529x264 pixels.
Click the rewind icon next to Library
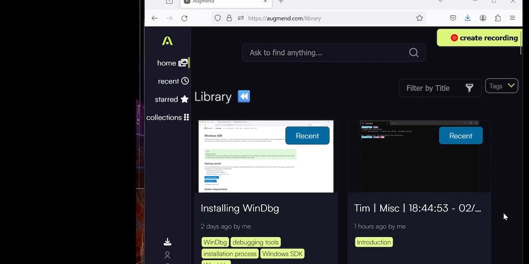pyautogui.click(x=244, y=96)
